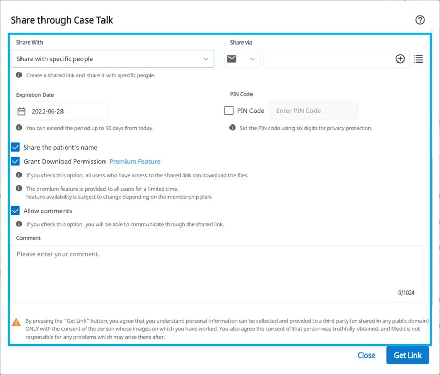Toggle Grant Download Permission checkbox
The width and height of the screenshot is (440, 375).
point(15,161)
